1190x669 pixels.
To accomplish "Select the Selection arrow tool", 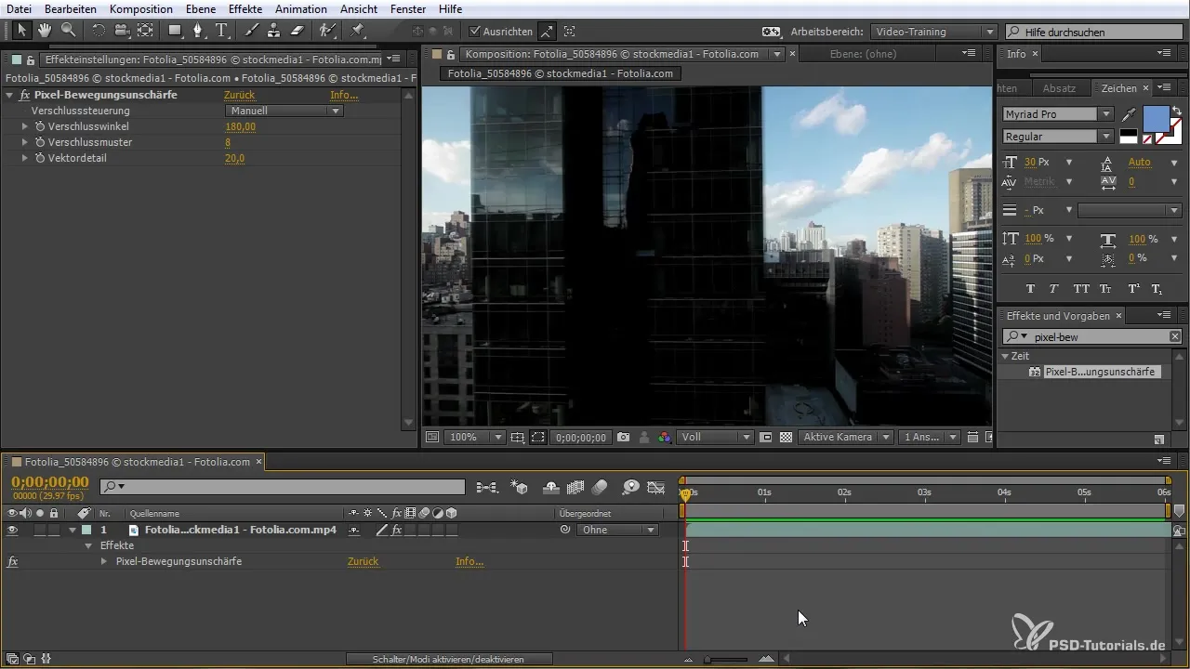I will pos(22,31).
